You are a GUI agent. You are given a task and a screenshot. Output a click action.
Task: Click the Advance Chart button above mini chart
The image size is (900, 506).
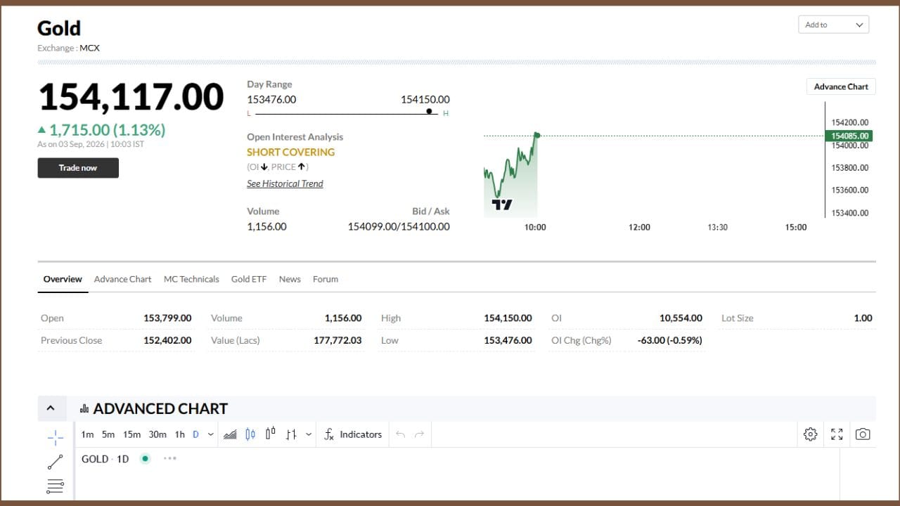coord(841,86)
